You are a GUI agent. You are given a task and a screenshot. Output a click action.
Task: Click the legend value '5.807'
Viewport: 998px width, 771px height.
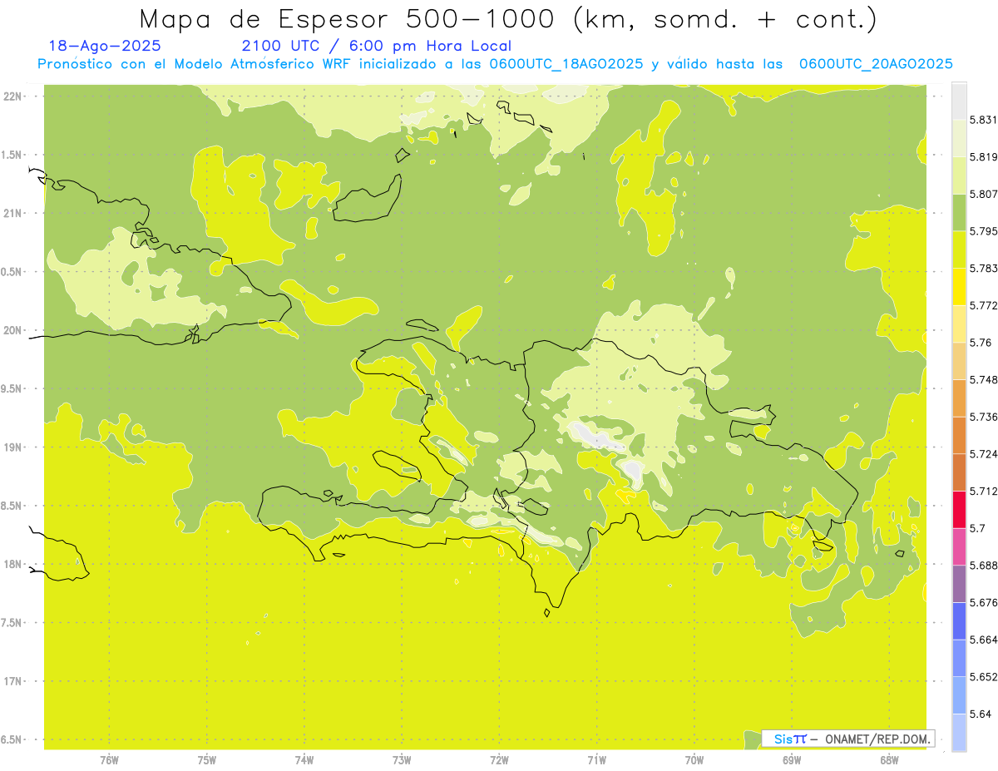(983, 195)
